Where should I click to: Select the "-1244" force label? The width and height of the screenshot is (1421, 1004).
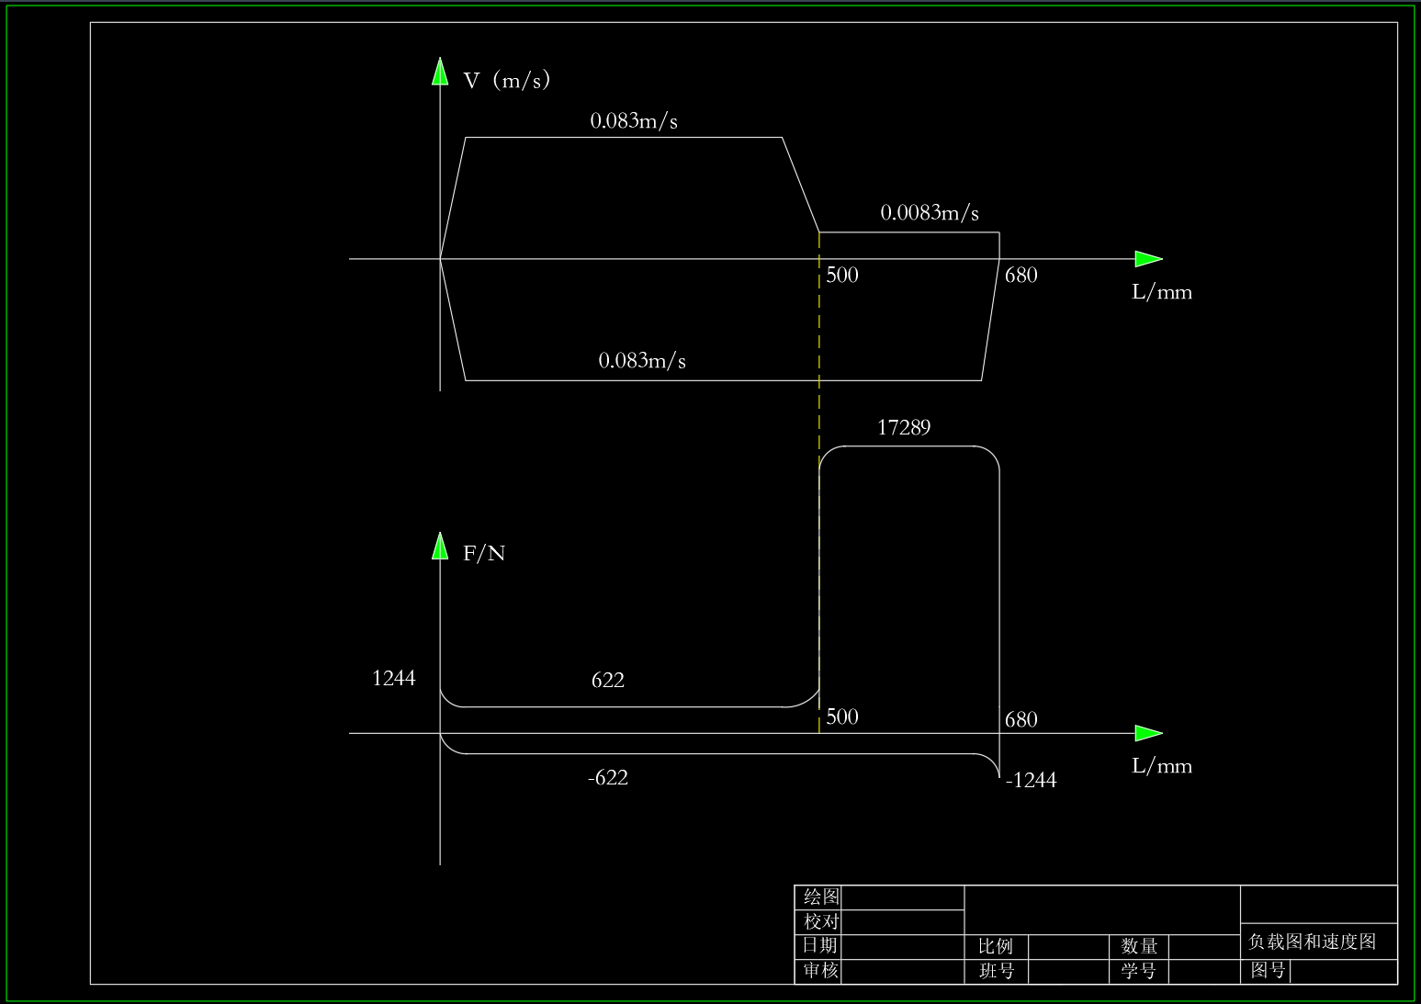(x=1032, y=780)
